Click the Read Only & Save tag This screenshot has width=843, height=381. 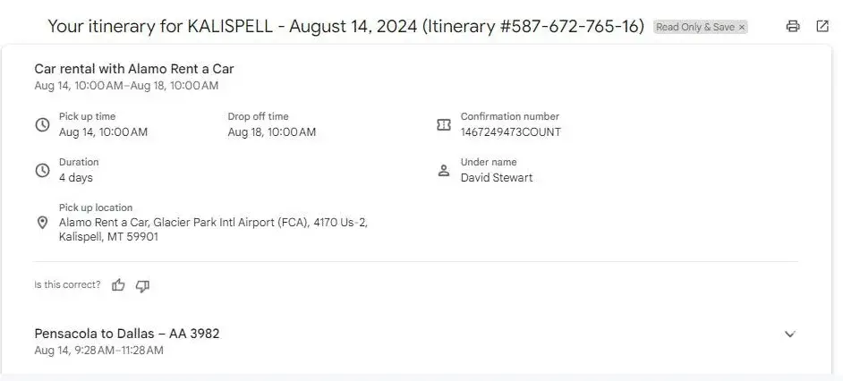pos(694,28)
